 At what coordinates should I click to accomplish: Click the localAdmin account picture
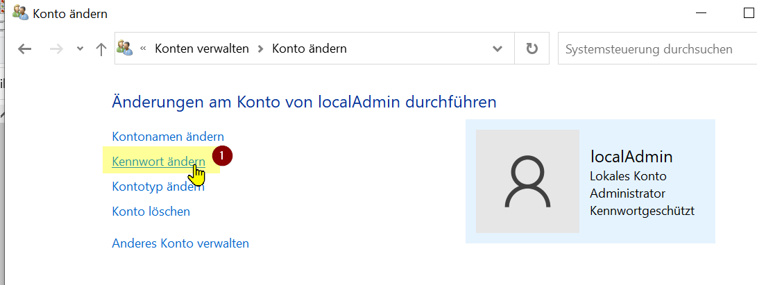pyautogui.click(x=527, y=181)
